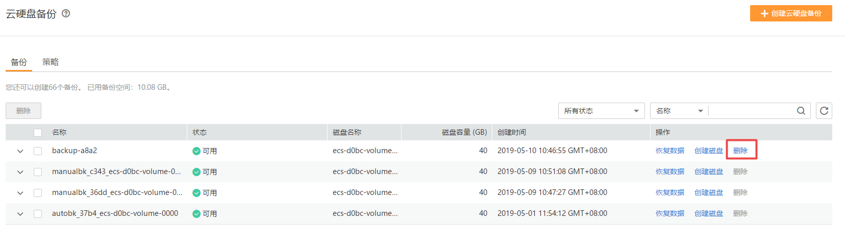Refresh the backup list
Screen dimensions: 845x245
824,111
